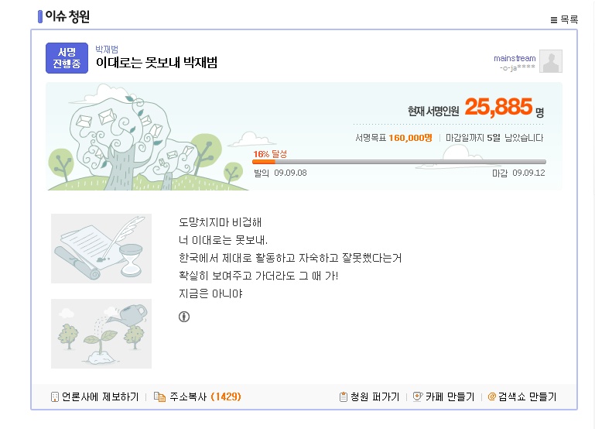Screen dimensions: 595x429
Task: Click the @ icon beside 검색쇼 만들기
Action: [491, 397]
